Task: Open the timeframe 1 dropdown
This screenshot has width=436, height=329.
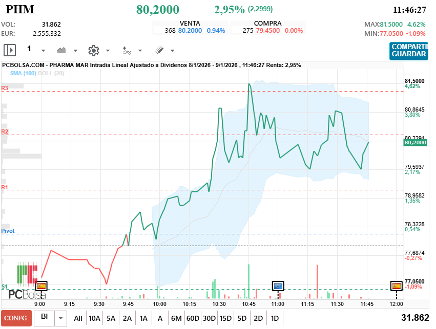Action: tap(43, 50)
